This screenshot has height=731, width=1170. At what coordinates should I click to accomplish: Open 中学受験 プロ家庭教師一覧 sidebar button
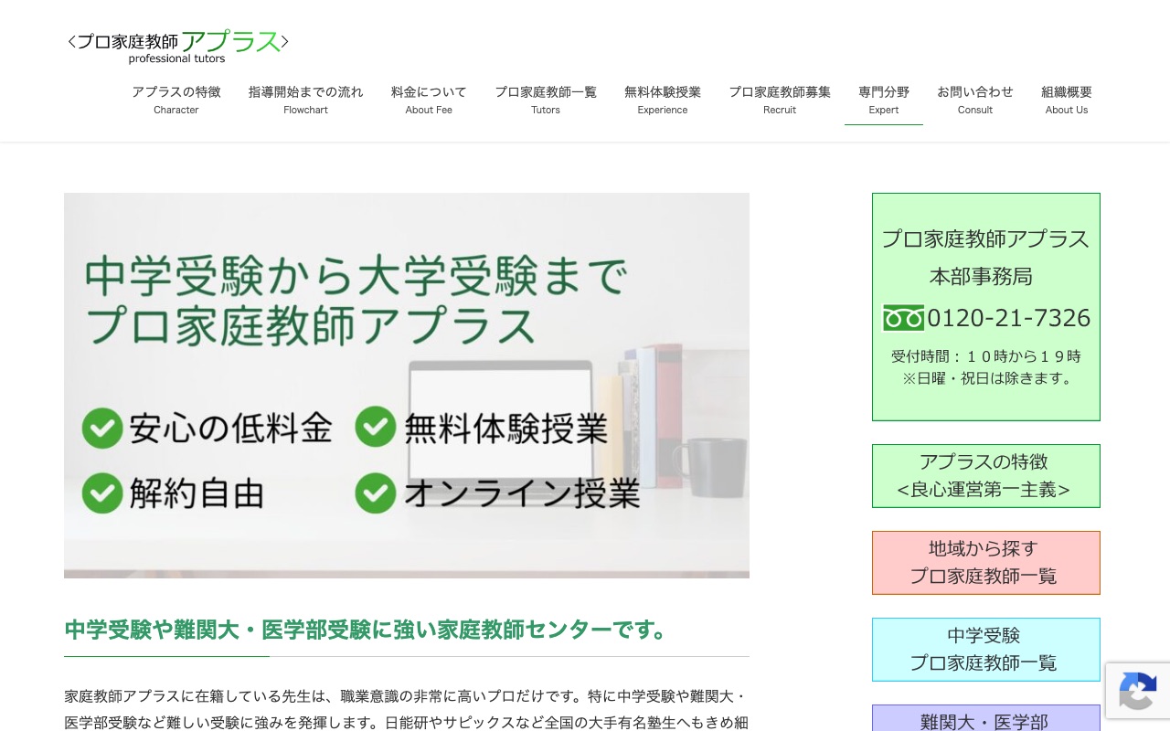[x=986, y=650]
